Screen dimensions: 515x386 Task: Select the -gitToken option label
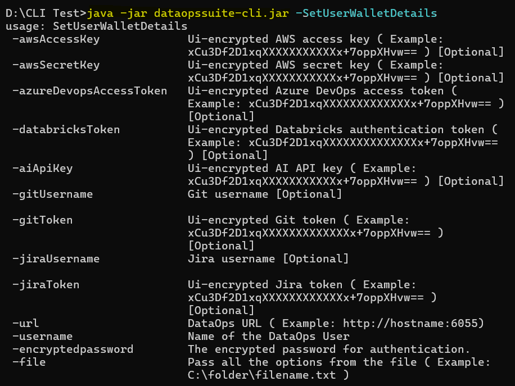[42, 220]
